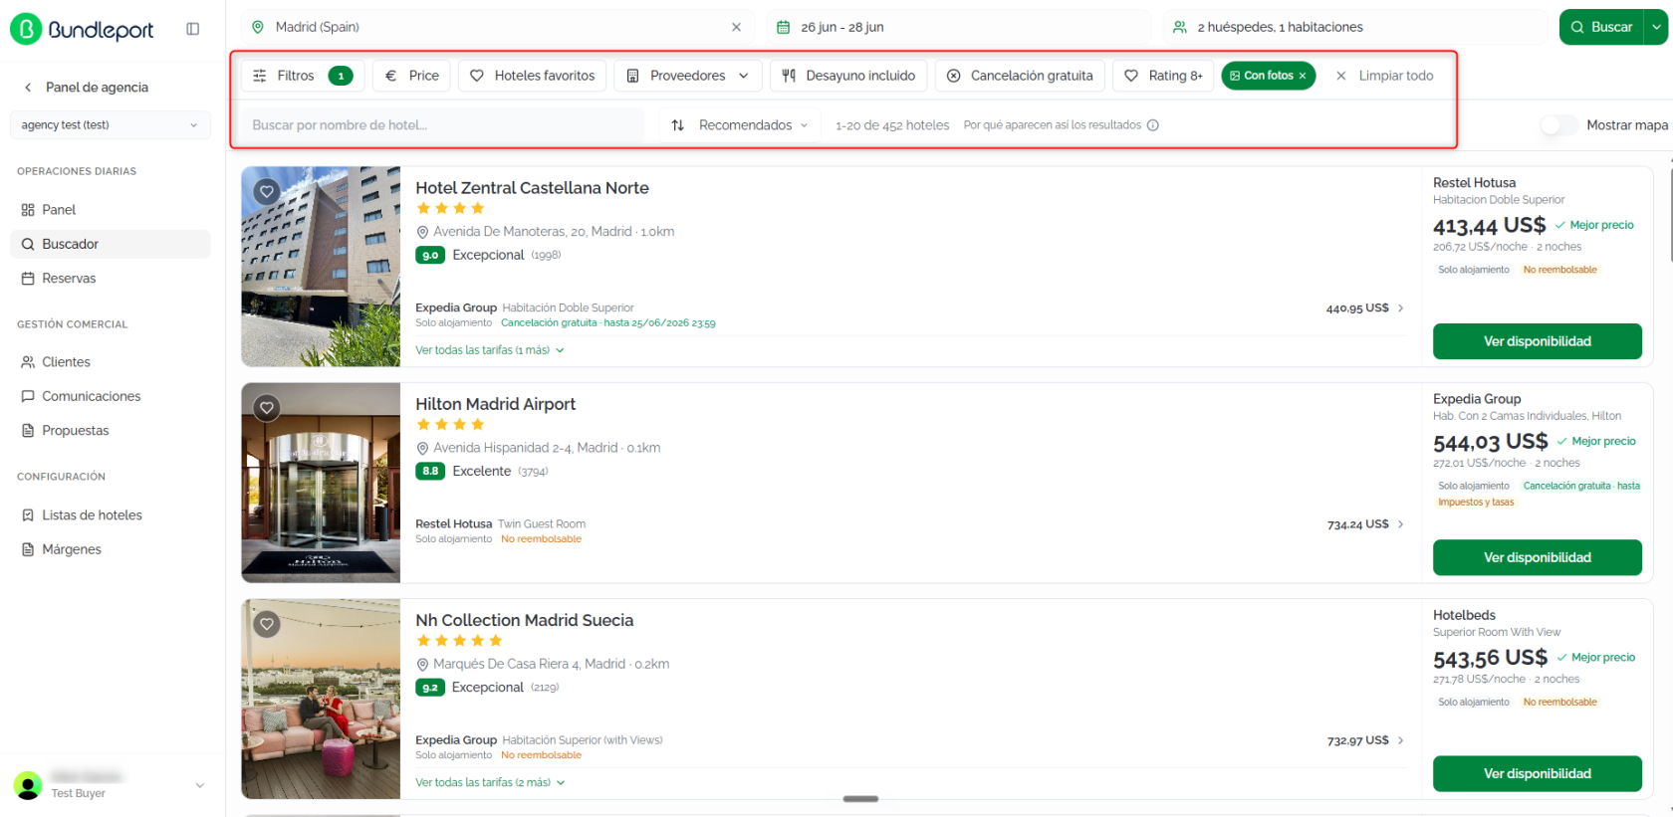Viewport: 1673px width, 817px height.
Task: View availability for Hilton Madrid Airport
Action: tap(1538, 557)
